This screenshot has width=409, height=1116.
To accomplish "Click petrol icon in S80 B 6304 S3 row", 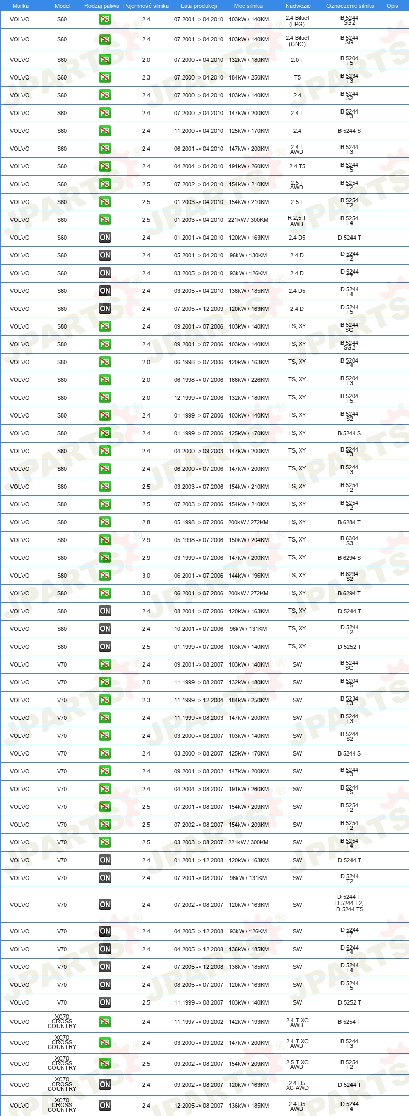I will click(x=105, y=540).
